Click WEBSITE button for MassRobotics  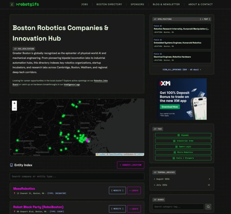(117, 190)
